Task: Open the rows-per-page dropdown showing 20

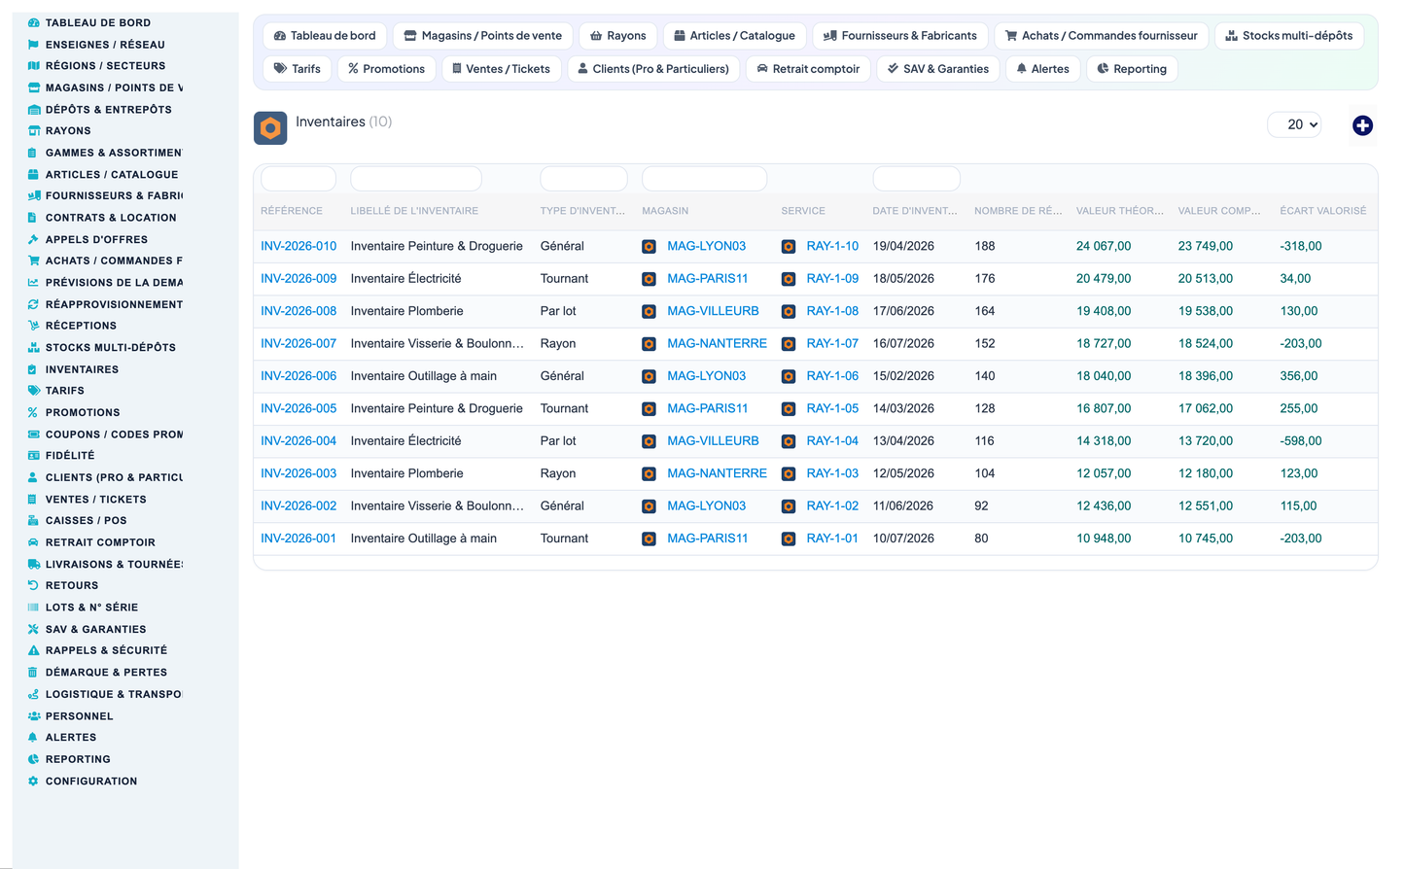Action: (1294, 124)
